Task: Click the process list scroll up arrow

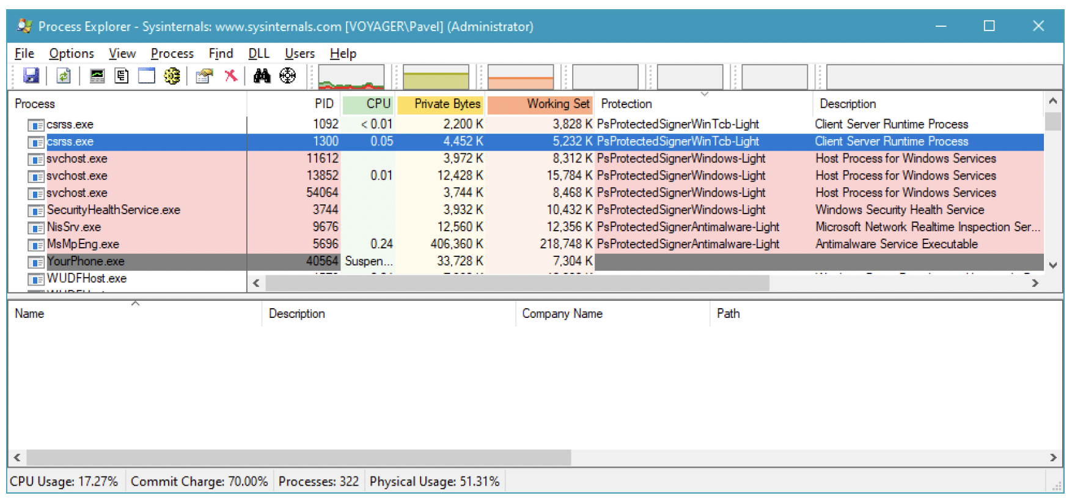Action: pos(1052,101)
